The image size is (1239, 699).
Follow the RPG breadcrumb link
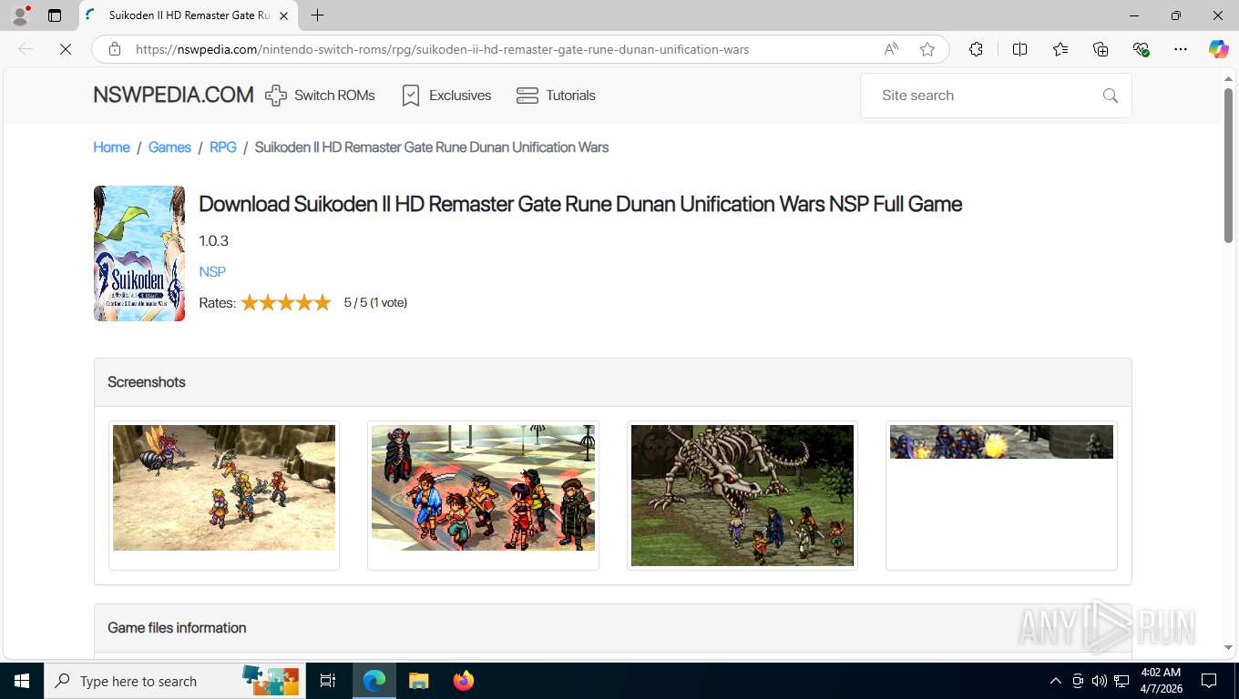coord(223,147)
